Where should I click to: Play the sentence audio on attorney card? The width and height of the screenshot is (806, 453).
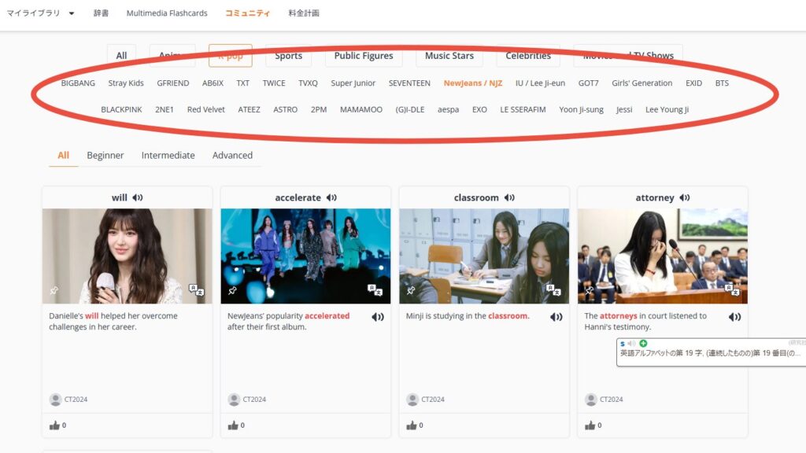[734, 317]
